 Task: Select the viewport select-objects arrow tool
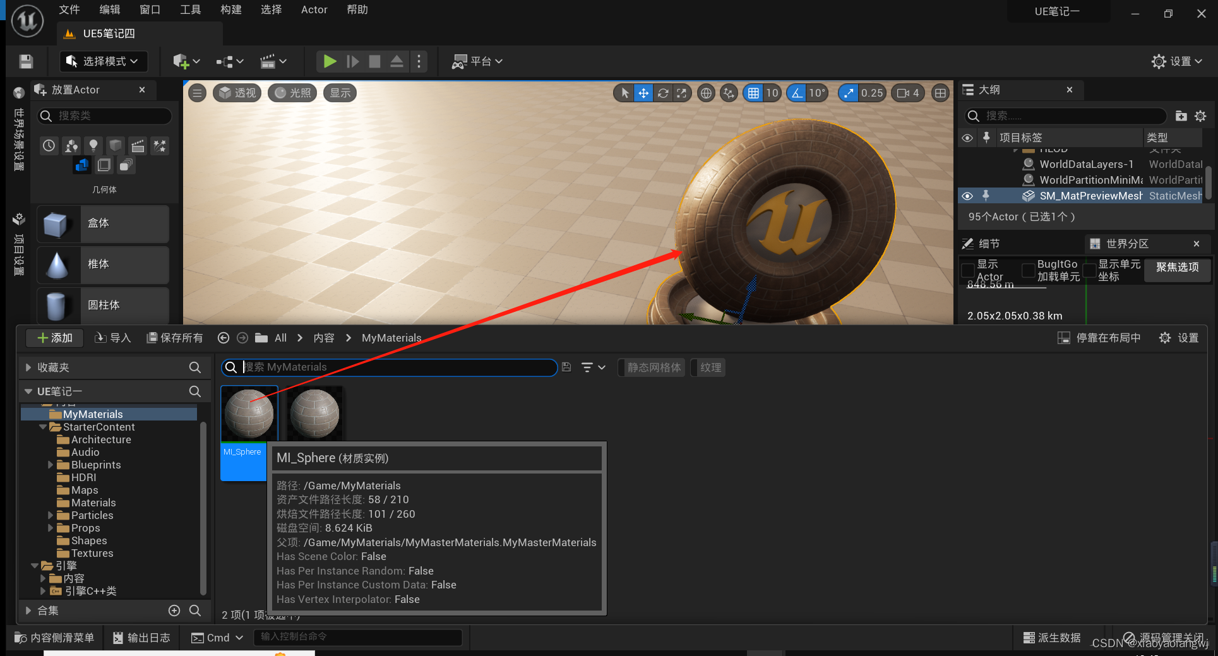[624, 93]
